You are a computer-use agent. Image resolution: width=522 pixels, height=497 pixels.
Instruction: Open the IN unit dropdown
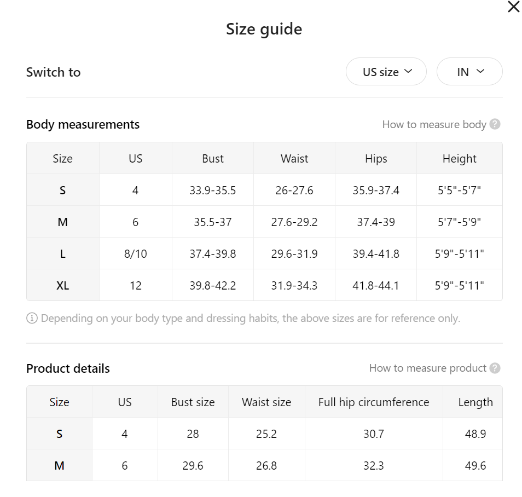click(x=469, y=72)
